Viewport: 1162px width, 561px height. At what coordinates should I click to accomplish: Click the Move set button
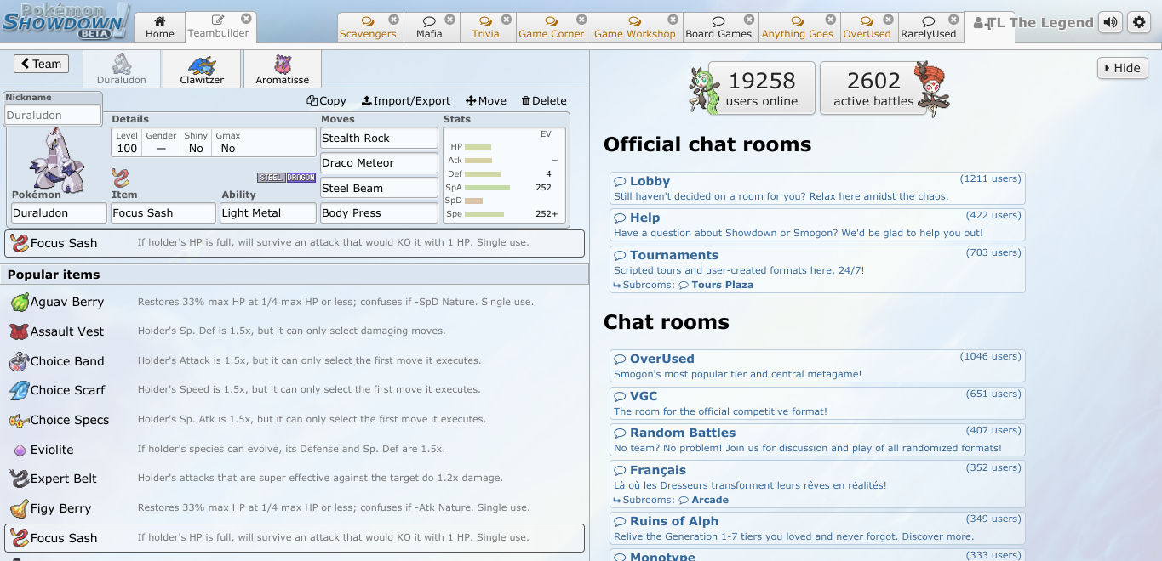tap(486, 100)
